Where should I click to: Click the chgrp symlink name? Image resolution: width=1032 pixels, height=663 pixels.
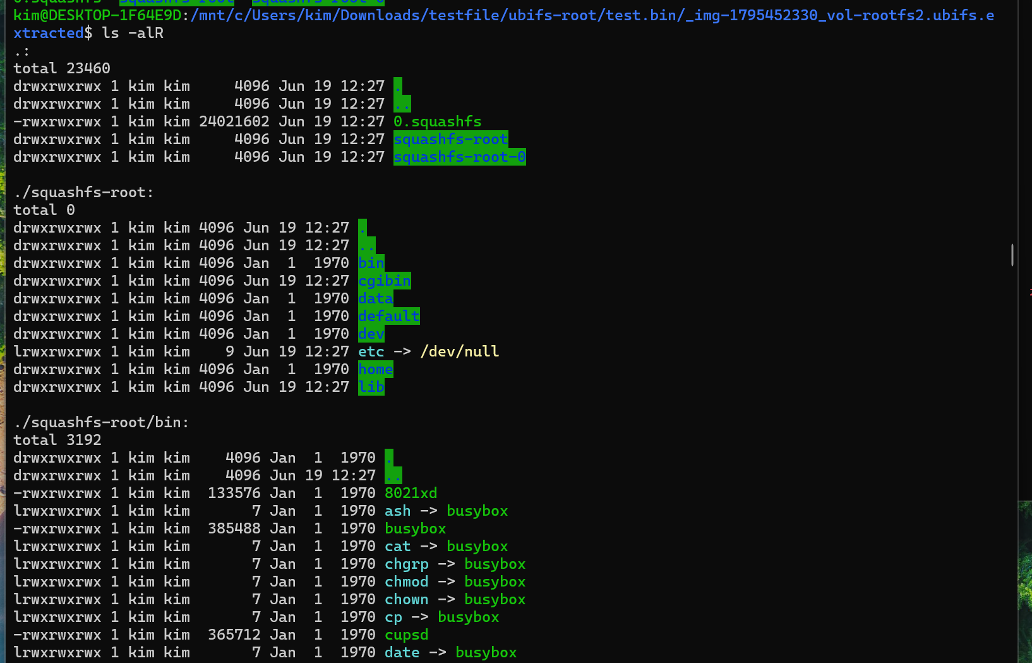407,564
